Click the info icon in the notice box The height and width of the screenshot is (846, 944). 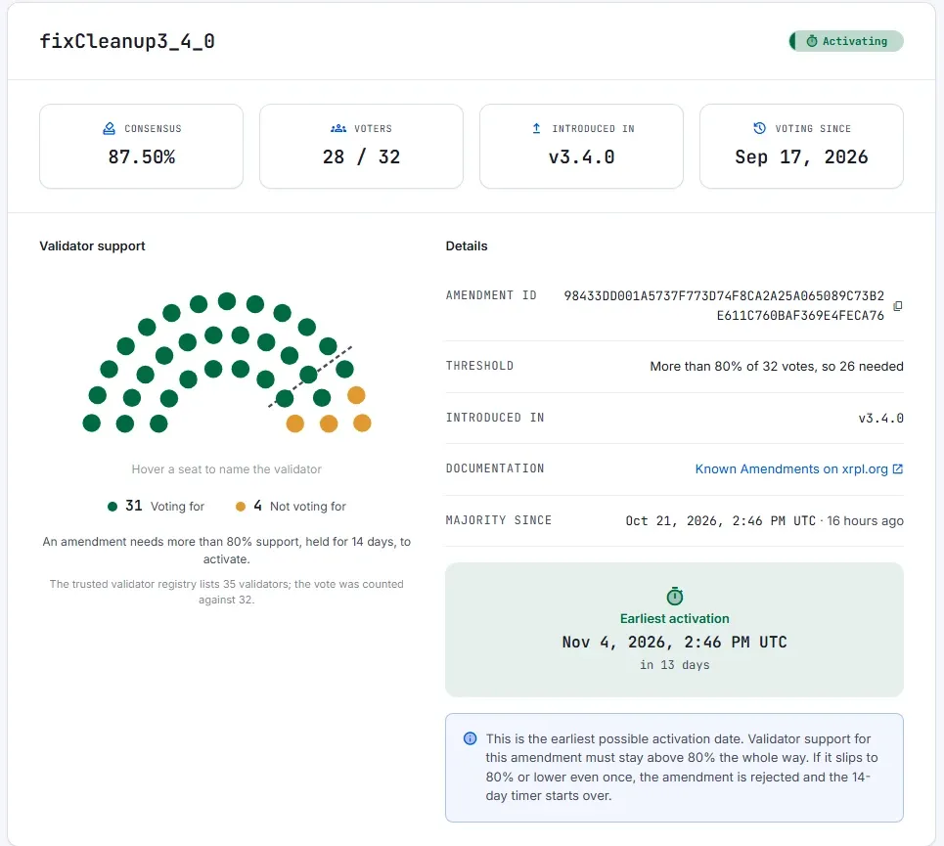[471, 738]
